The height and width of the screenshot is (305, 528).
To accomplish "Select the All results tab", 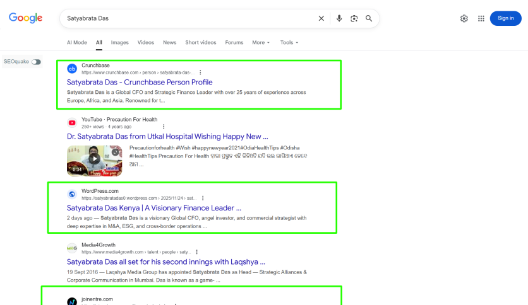I will click(x=99, y=43).
